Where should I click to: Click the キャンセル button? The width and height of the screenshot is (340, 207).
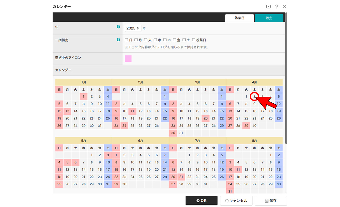point(236,201)
